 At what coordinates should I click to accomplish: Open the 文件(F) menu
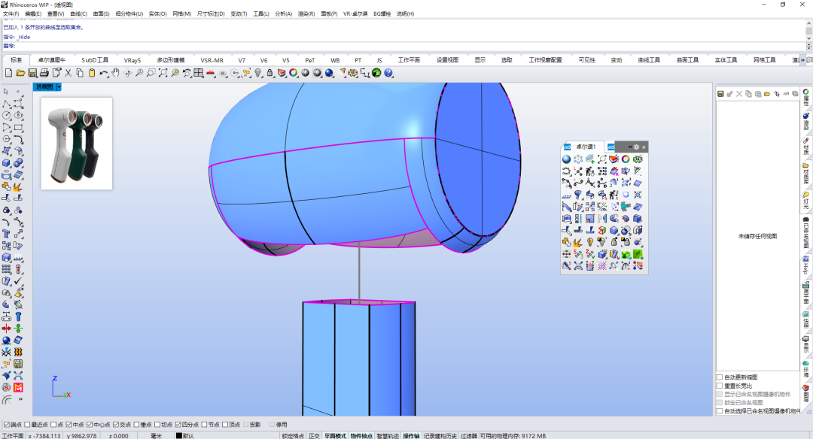(x=11, y=14)
